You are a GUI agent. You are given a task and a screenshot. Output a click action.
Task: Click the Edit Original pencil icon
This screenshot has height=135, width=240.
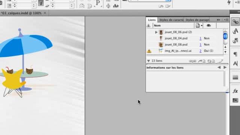coord(220,61)
